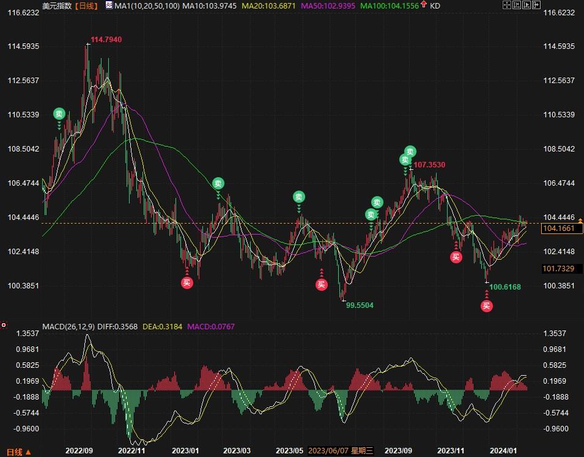Click the 卖 signal icon above the 107.3530 peak
This screenshot has width=584, height=457.
[x=410, y=152]
